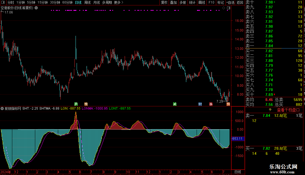
Task: Click the 17.06 high price label
Action: point(9,12)
